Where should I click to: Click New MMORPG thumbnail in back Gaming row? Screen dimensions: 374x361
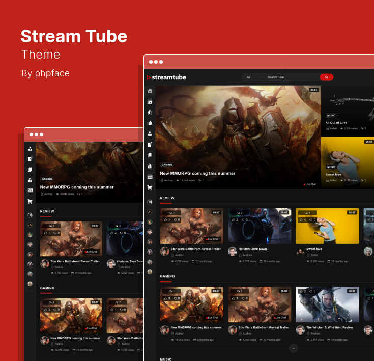tap(71, 315)
